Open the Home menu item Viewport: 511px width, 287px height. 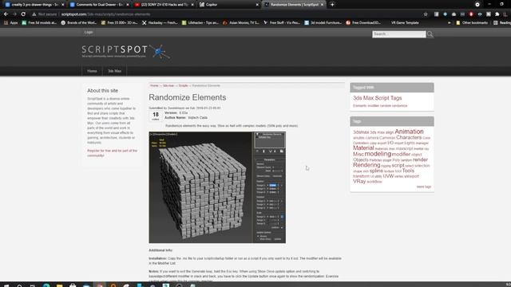[x=92, y=71]
